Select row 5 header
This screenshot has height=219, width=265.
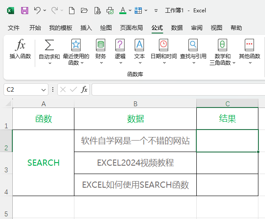(x=6, y=207)
